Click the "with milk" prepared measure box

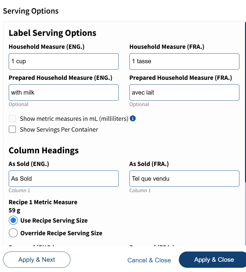click(64, 92)
